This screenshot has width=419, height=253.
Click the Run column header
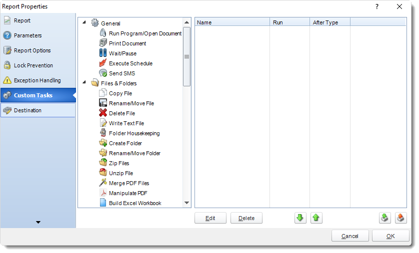(x=289, y=22)
